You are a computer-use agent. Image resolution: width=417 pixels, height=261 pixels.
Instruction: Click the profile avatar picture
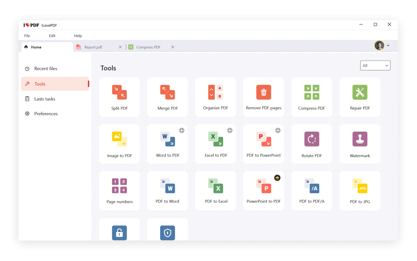(x=379, y=46)
